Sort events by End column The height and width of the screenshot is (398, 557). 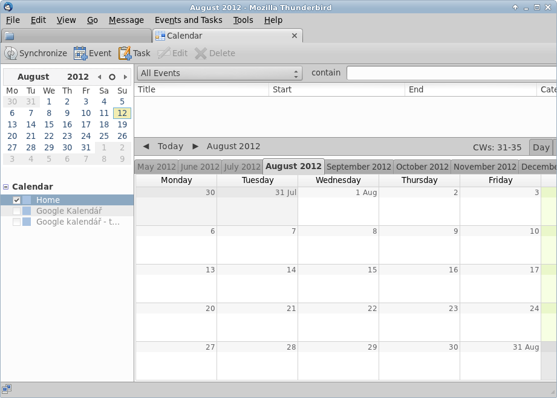coord(471,90)
